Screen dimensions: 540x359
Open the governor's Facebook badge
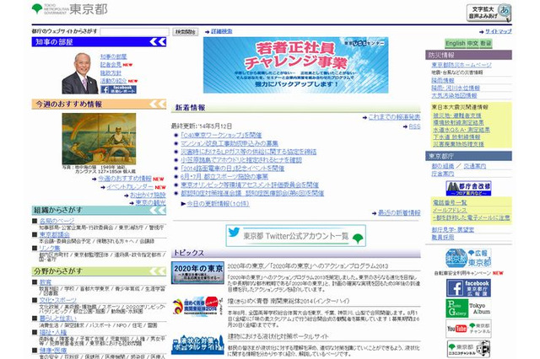[118, 89]
